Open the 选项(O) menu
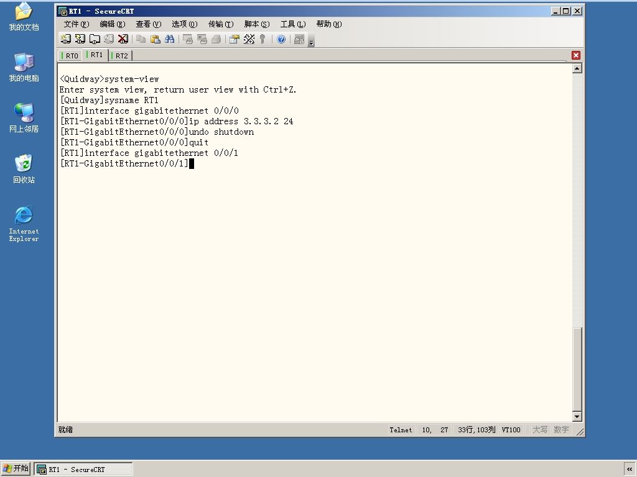The width and height of the screenshot is (637, 477). (x=184, y=24)
